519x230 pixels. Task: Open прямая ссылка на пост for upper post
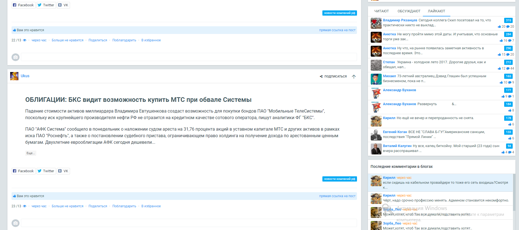click(x=337, y=30)
